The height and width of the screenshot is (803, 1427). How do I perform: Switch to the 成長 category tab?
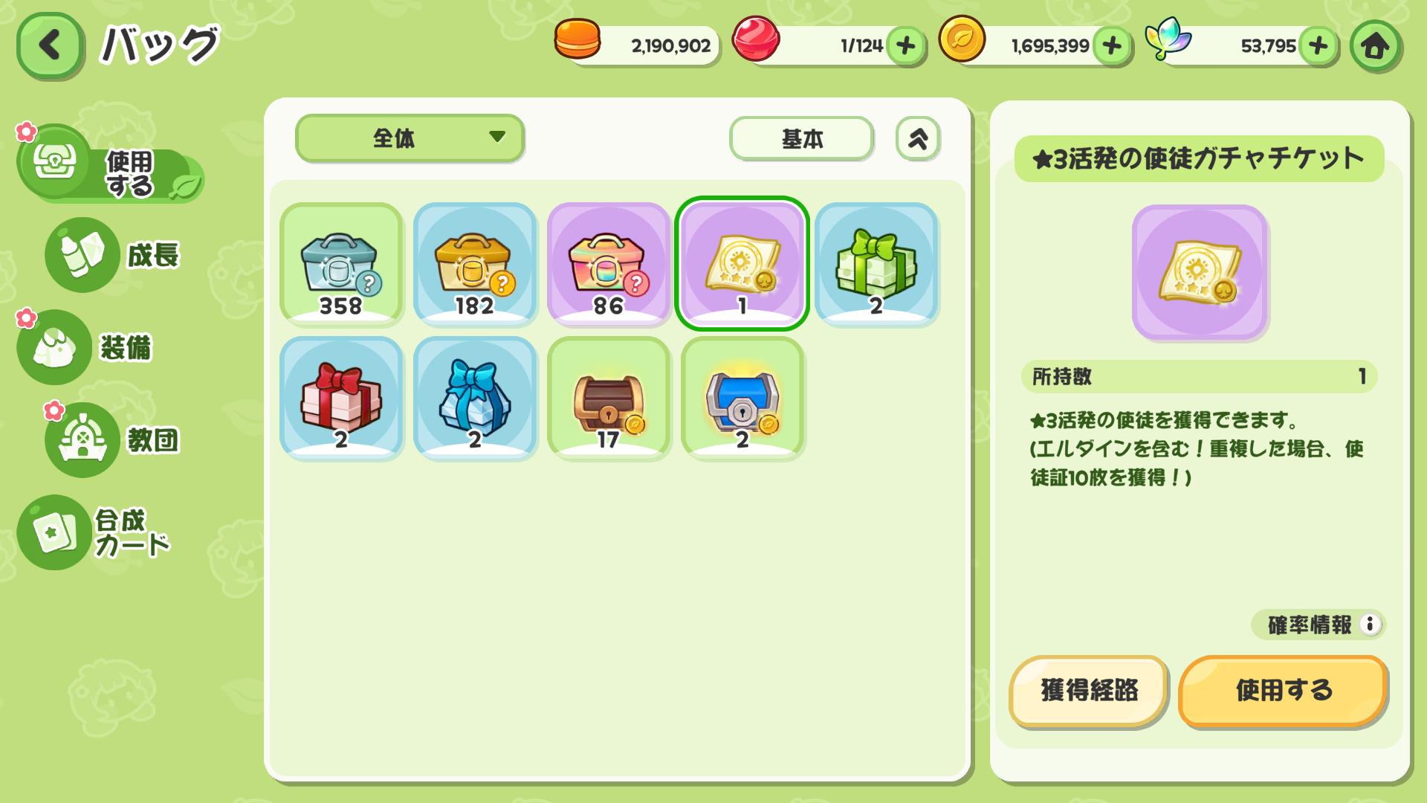115,255
